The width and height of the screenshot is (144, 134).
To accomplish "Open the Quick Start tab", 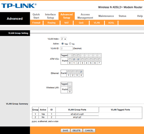I will point(36,16).
